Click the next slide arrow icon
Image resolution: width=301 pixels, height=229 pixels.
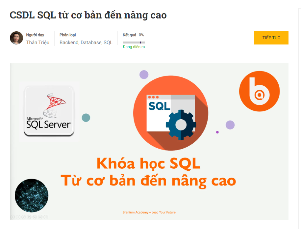tap(18, 217)
